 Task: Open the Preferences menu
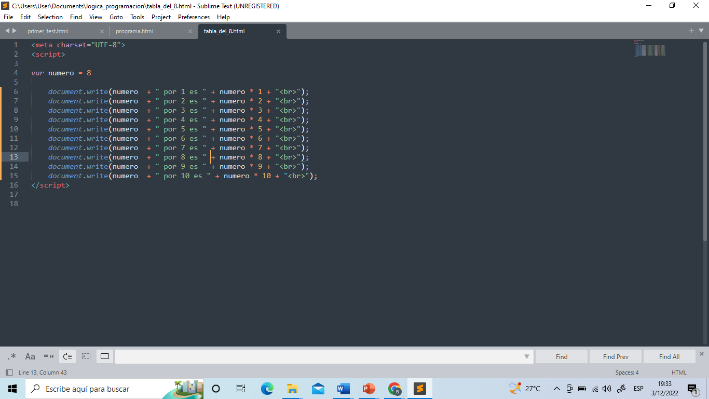click(194, 17)
